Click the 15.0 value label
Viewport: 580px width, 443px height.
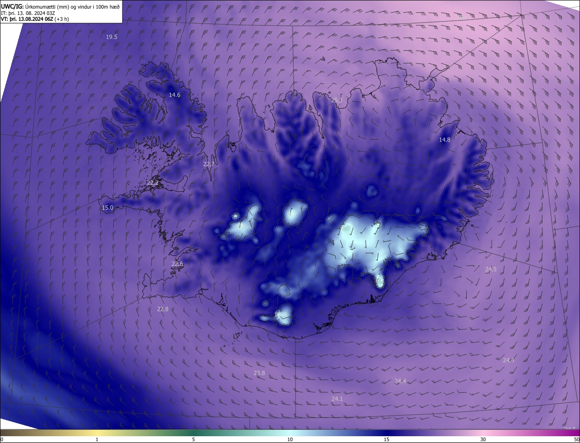[107, 208]
